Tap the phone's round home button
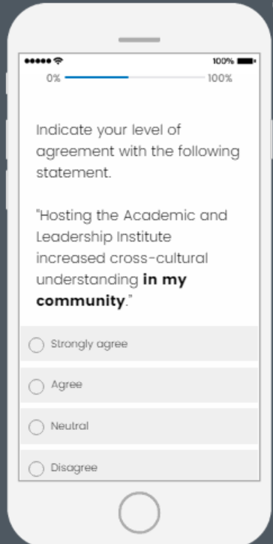The width and height of the screenshot is (273, 544). click(x=139, y=512)
